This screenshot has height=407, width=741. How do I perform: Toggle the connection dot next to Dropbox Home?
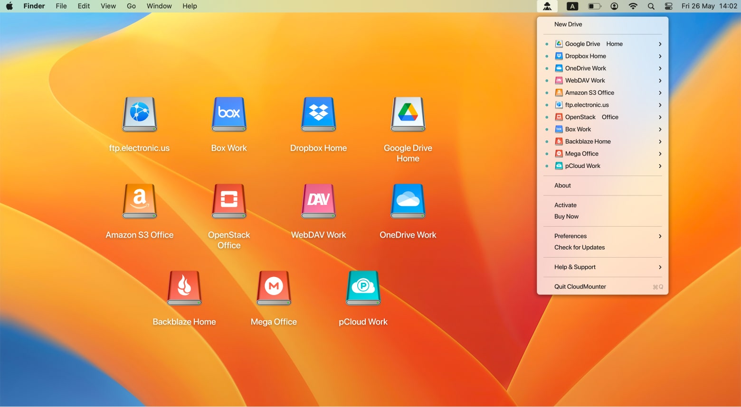tap(546, 56)
